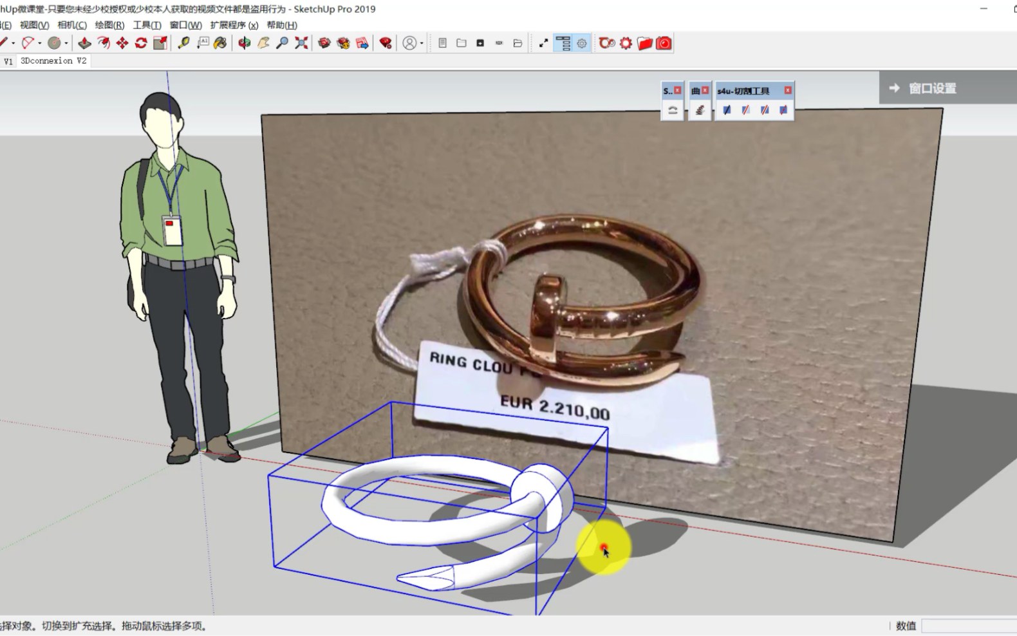Click the Send to LayOut icon
This screenshot has width=1017, height=636.
[362, 43]
